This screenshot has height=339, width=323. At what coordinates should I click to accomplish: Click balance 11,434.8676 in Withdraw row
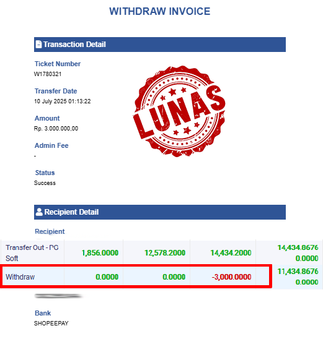(x=298, y=272)
